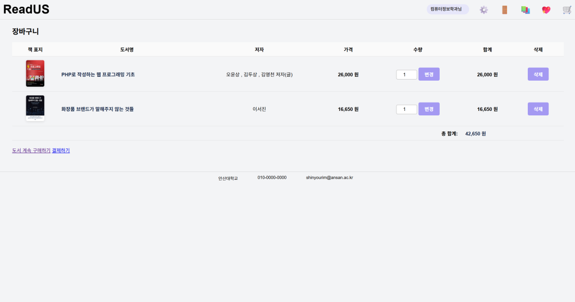Click the total amount 42,650 원
Image resolution: width=575 pixels, height=302 pixels.
click(476, 133)
